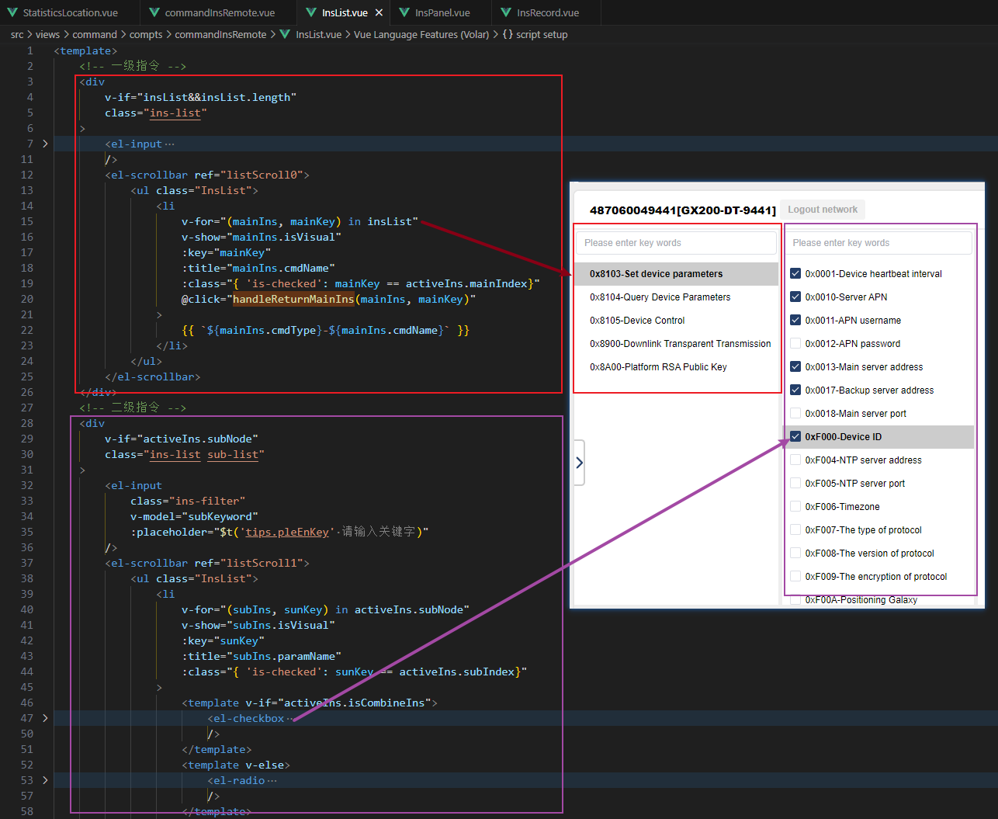Open the commandInsRemote breadcrumb folder
Viewport: 998px width, 819px height.
(x=220, y=34)
